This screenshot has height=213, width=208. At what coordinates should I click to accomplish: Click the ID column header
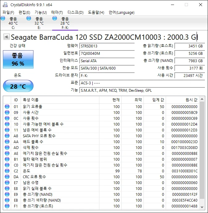pos(16,100)
